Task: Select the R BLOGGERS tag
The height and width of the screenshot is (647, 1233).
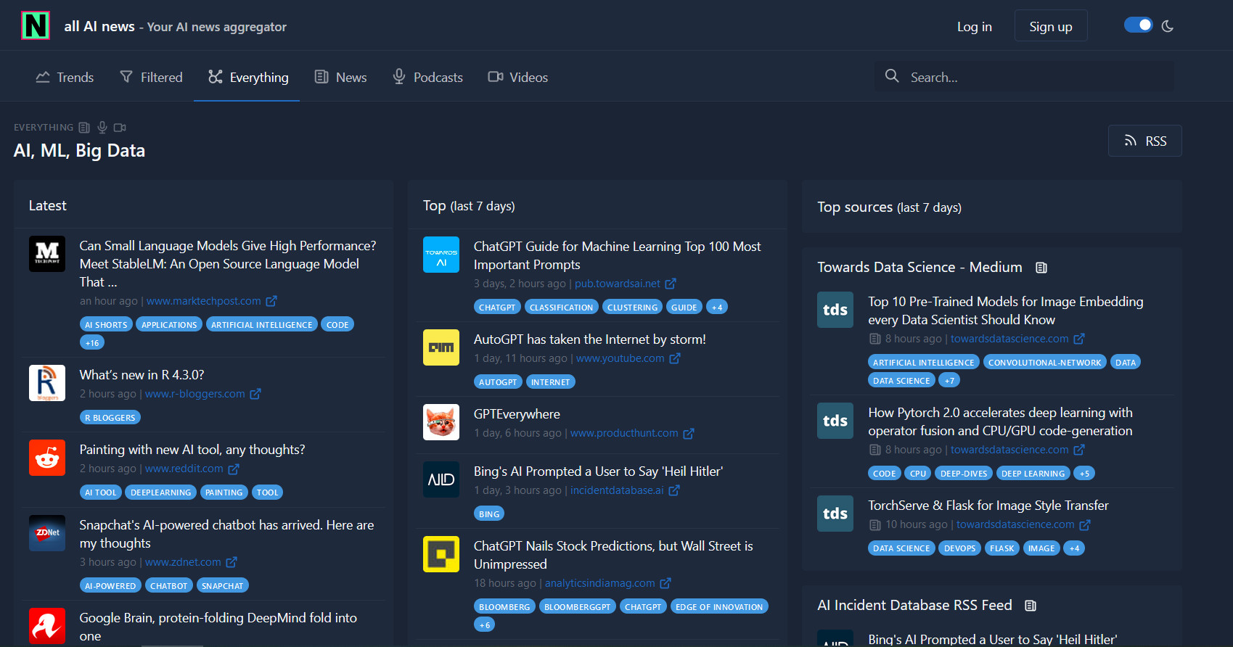Action: click(x=110, y=417)
